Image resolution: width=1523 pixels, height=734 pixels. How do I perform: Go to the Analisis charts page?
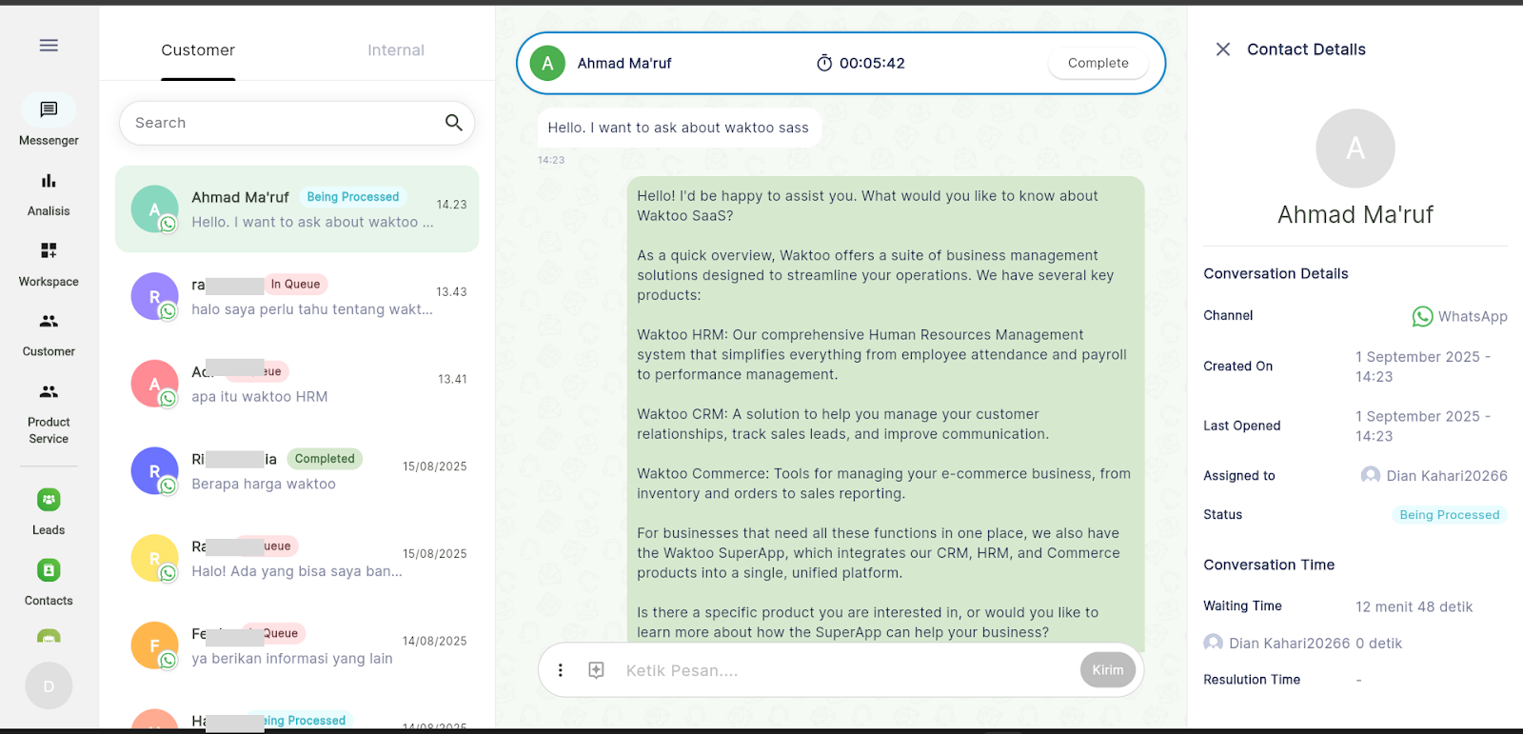point(49,181)
